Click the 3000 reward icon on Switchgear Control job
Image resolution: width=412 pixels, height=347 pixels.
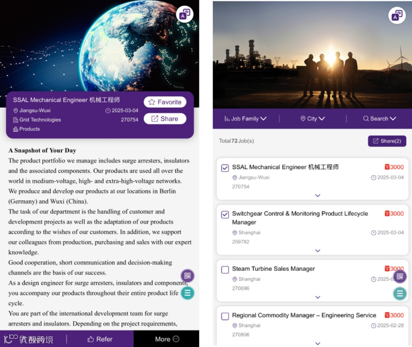point(394,214)
